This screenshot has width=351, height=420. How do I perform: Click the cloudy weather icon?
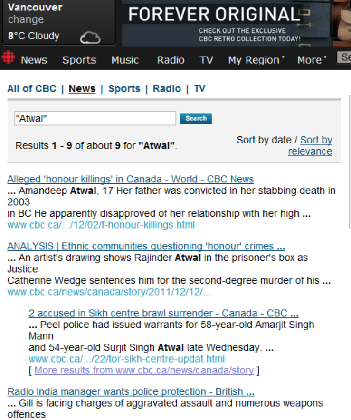tap(90, 37)
